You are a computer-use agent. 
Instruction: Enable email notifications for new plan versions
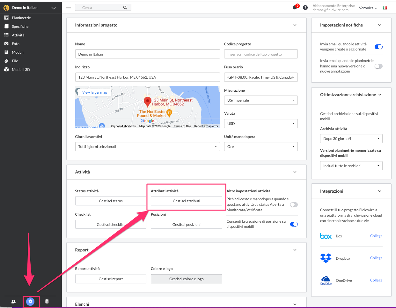click(378, 66)
